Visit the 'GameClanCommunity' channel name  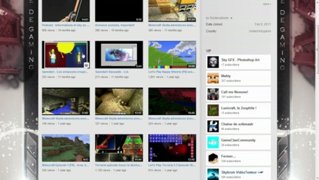point(238,140)
